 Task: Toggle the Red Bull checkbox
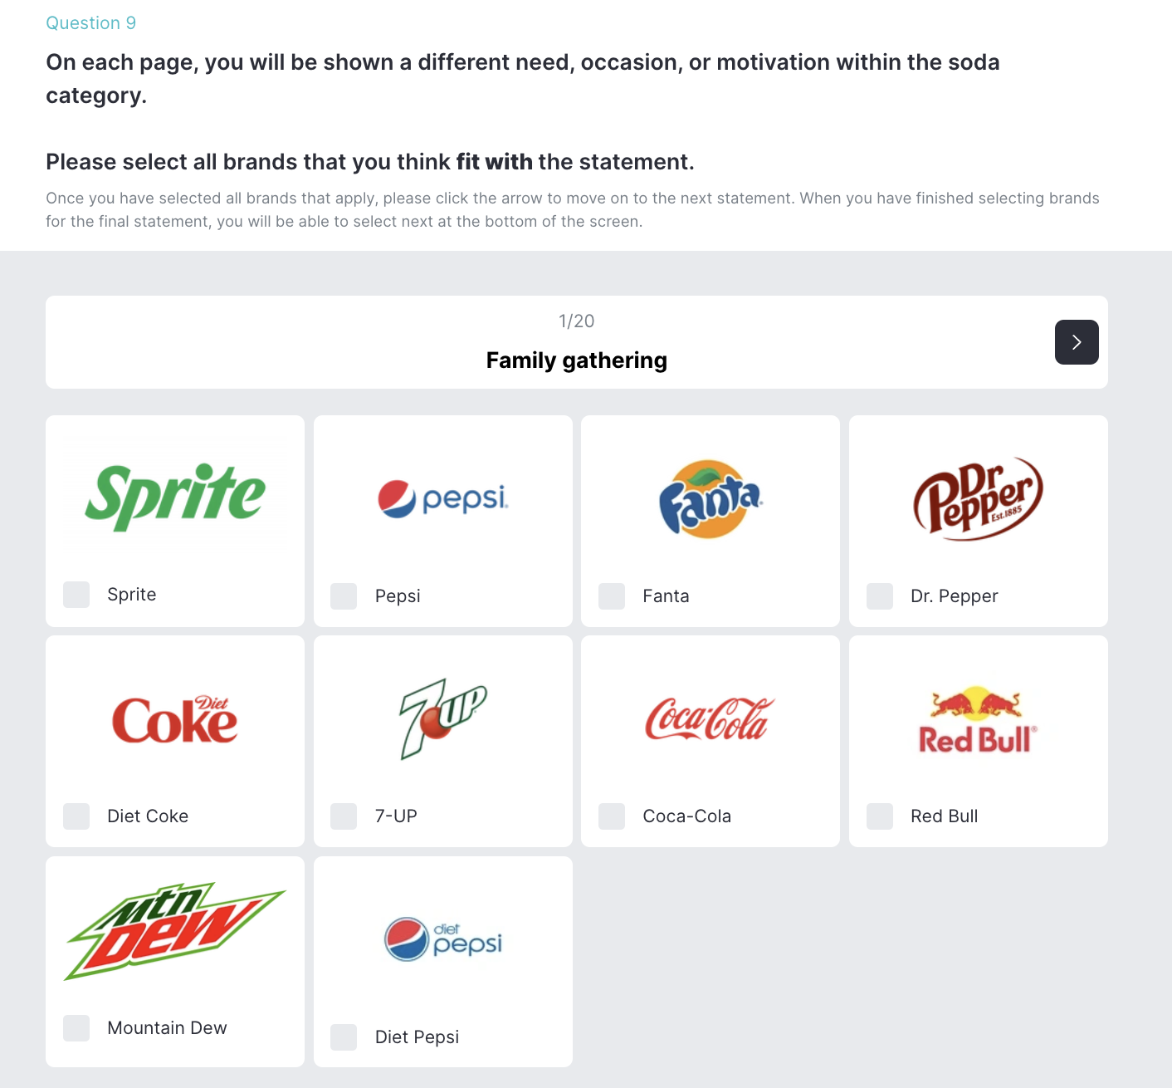[880, 816]
